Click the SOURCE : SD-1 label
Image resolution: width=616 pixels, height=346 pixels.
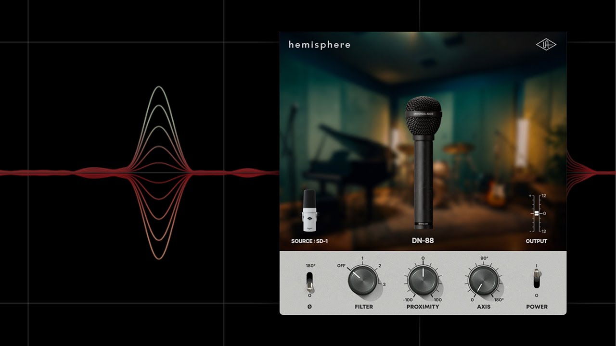tap(309, 241)
